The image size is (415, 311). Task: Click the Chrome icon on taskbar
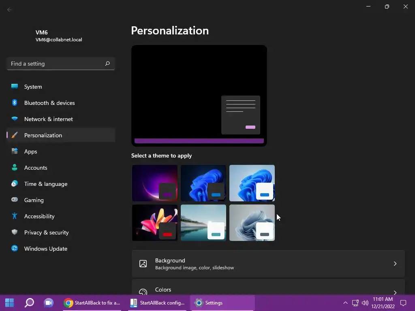68,303
